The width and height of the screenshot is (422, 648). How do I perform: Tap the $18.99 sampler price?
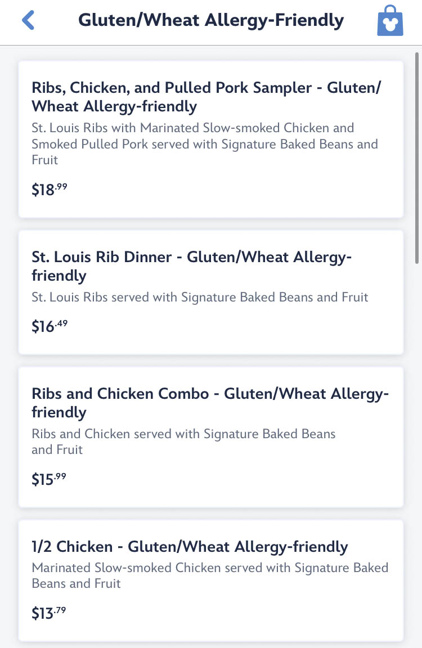(49, 190)
